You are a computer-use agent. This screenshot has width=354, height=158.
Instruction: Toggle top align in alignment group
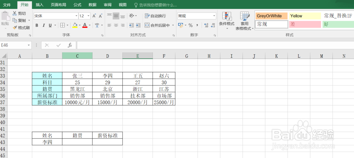tap(109, 16)
